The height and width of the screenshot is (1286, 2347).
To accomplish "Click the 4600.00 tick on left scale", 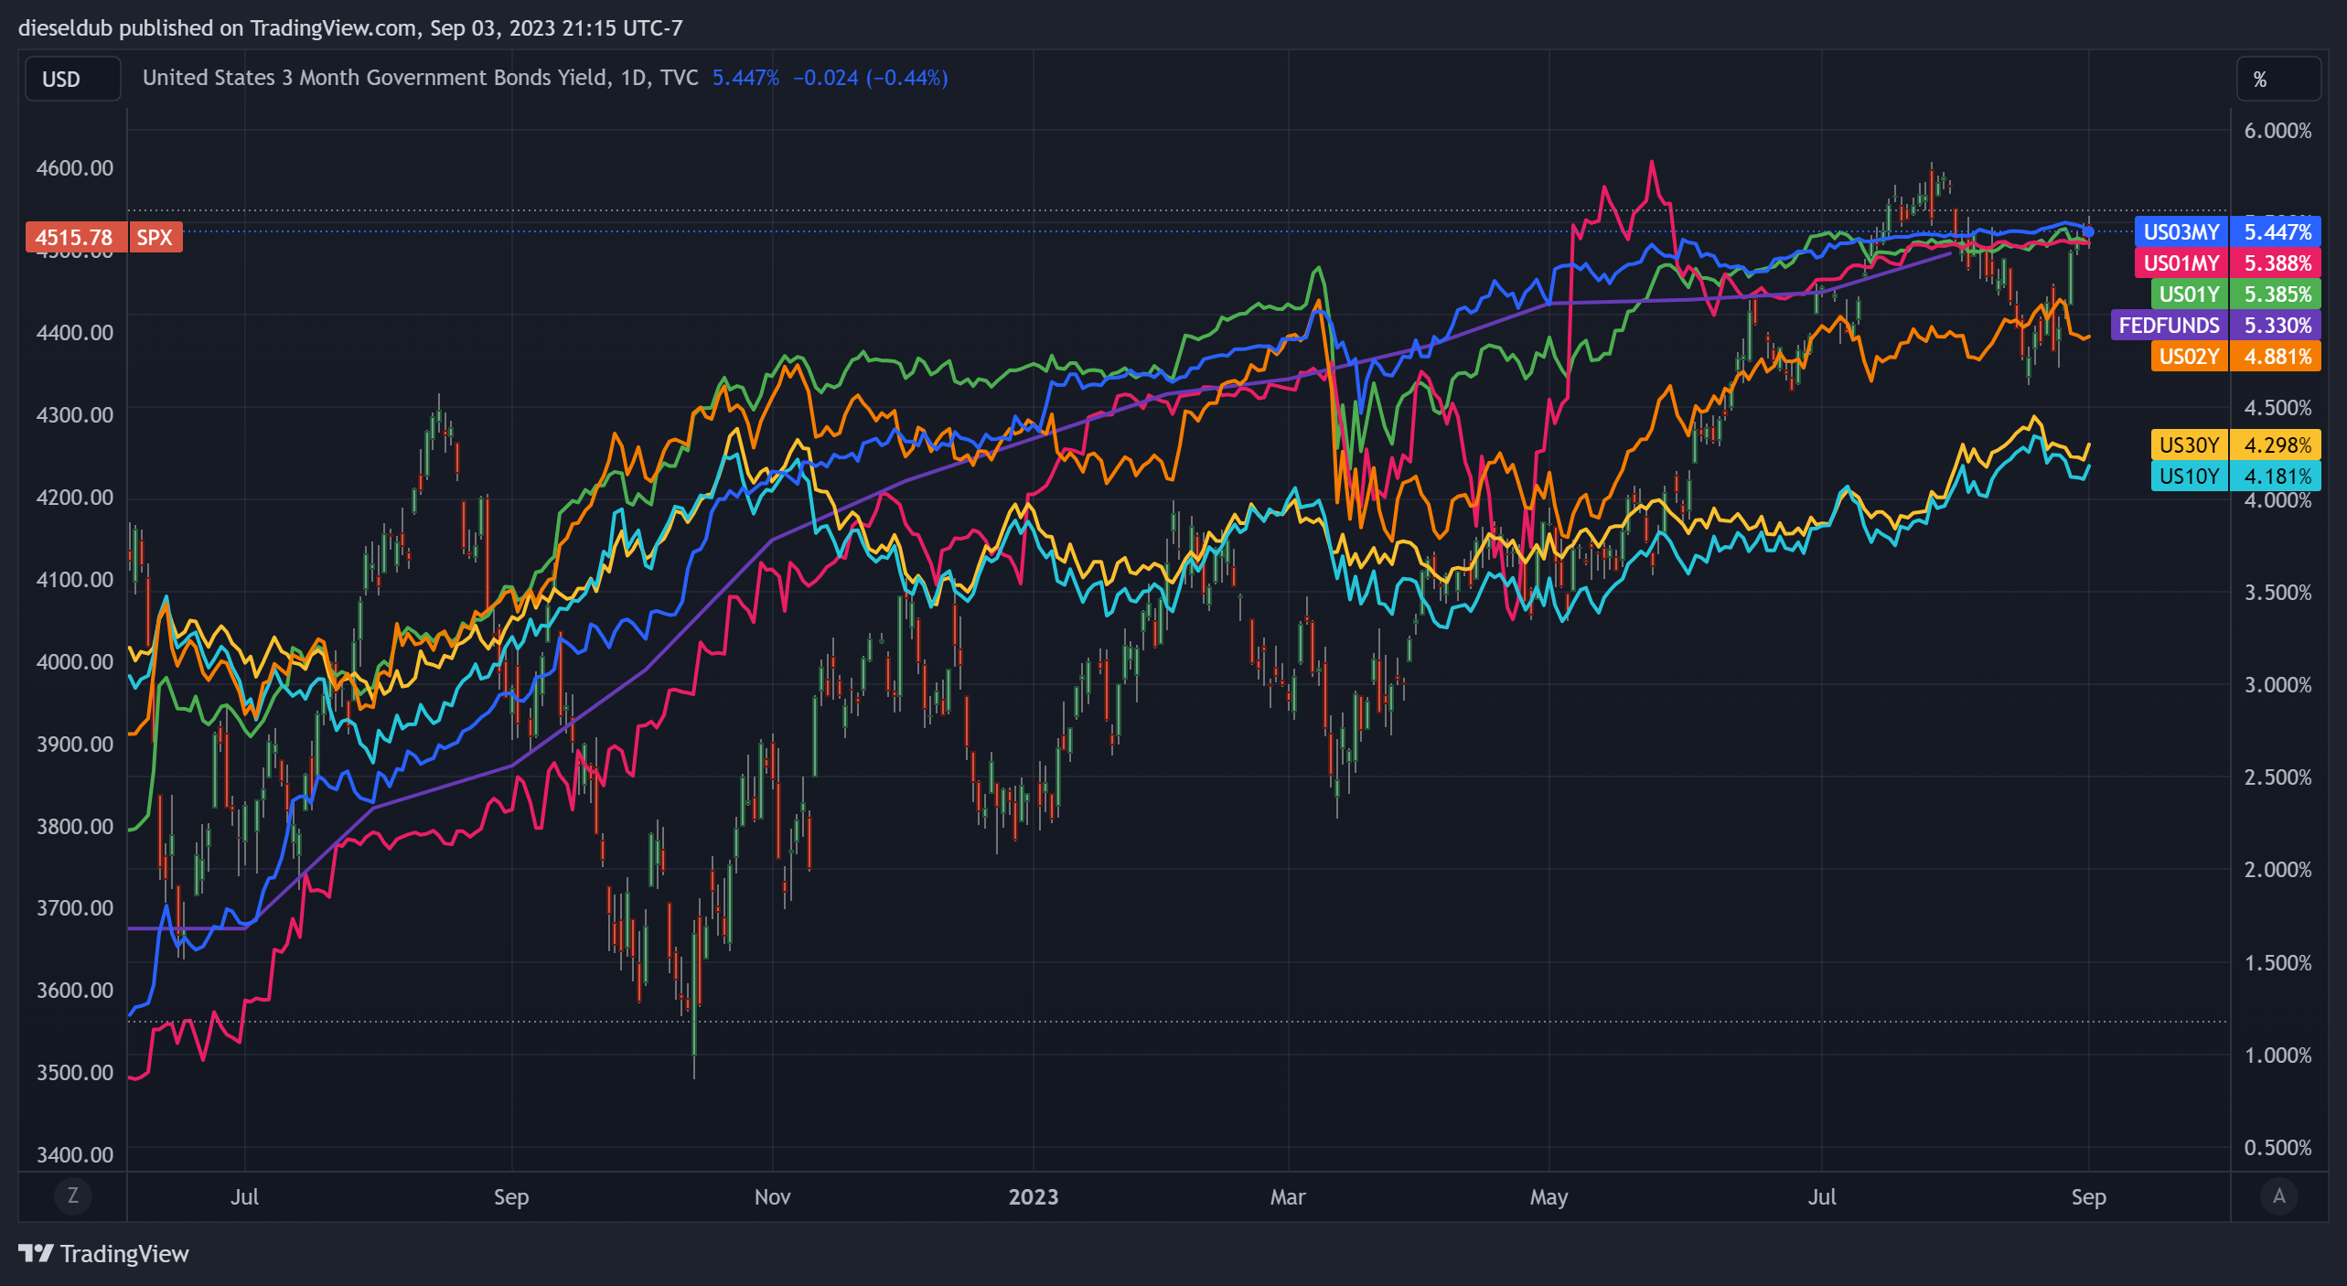I will click(x=75, y=167).
